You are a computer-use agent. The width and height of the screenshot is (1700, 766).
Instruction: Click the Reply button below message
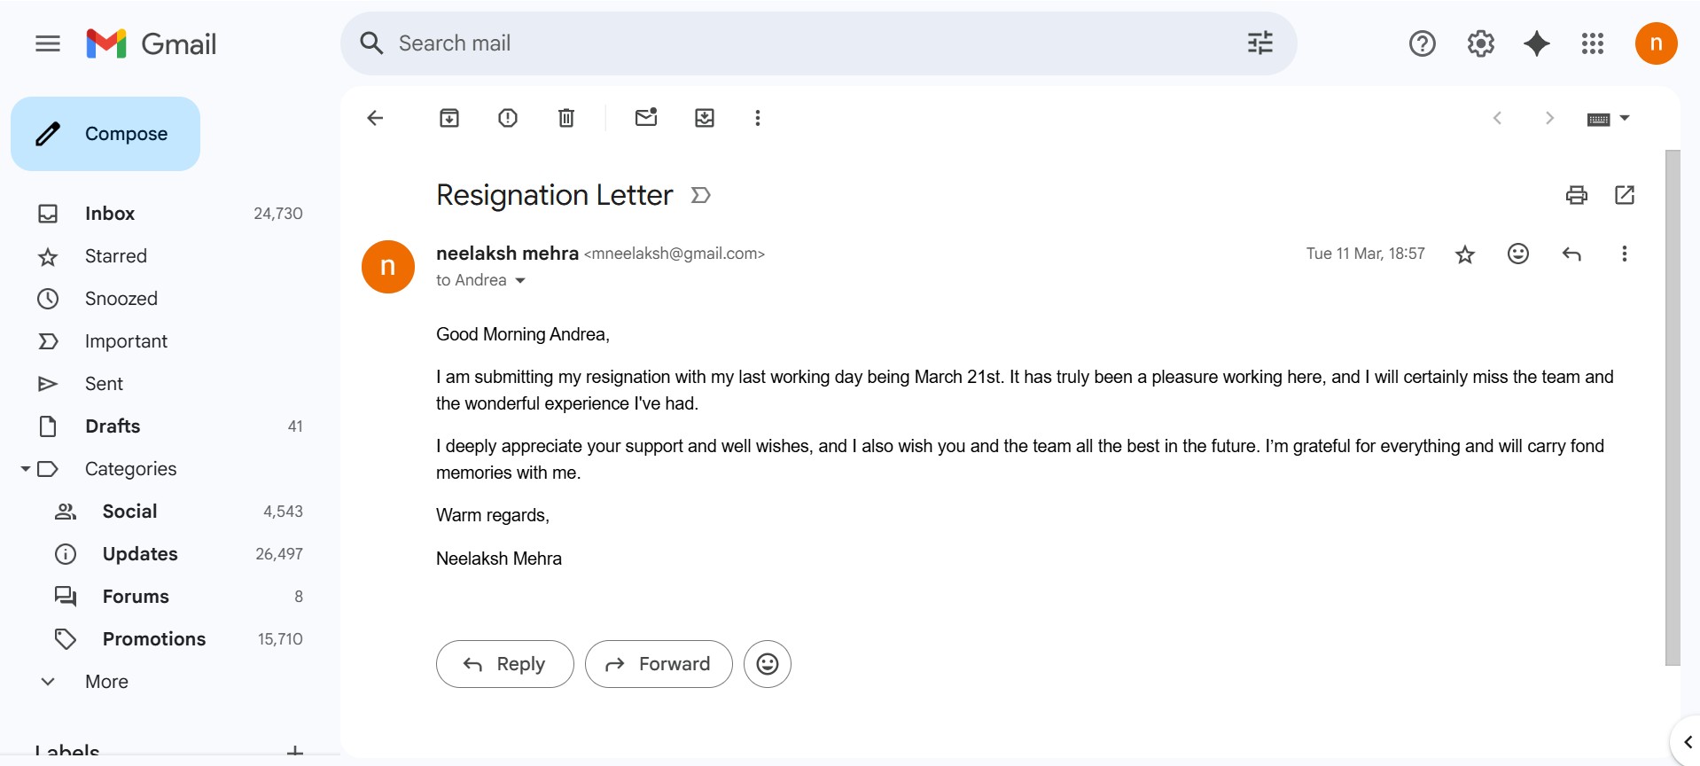click(x=504, y=664)
